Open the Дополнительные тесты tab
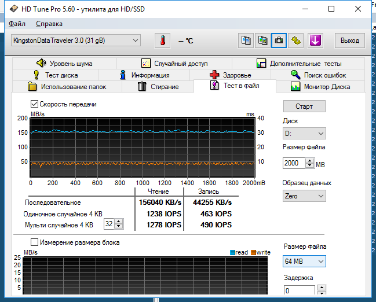Screen dimensions: 376x302 click(298, 64)
